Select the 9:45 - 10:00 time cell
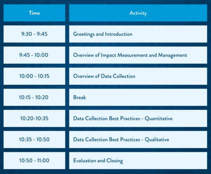Image resolution: width=211 pixels, height=174 pixels. tap(34, 55)
